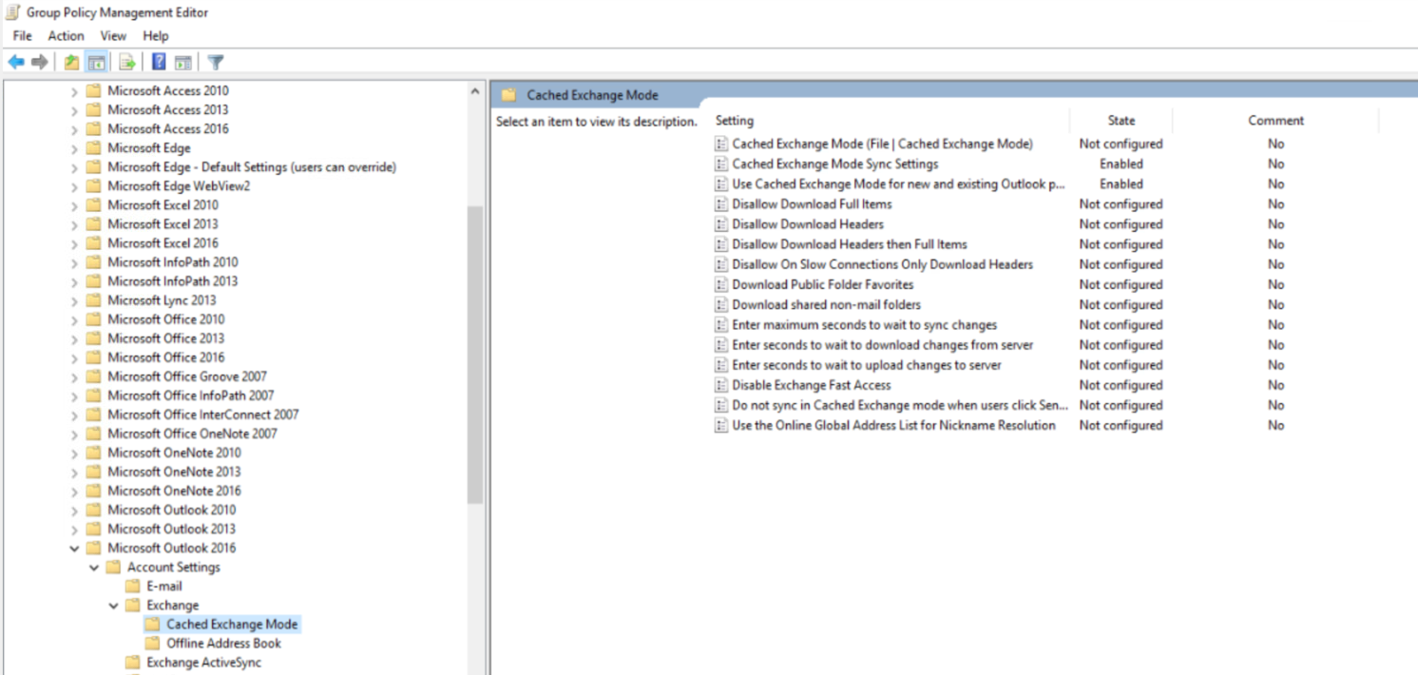Select Disallow Download Headers then Full Items setting
This screenshot has height=675, width=1418.
tap(849, 244)
